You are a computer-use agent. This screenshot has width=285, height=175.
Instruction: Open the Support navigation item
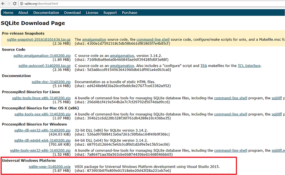click(110, 13)
